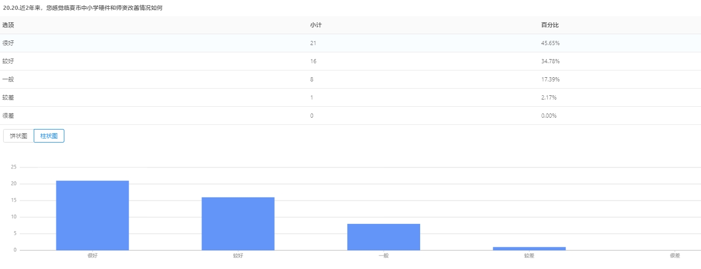Screen dimensions: 701x269
Task: Click the 34.78% percentage cell
Action: (550, 61)
